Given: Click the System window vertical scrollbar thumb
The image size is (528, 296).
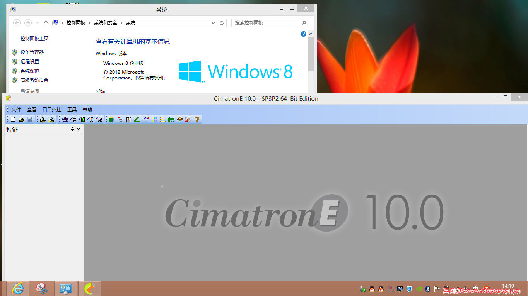Looking at the screenshot, I should pyautogui.click(x=311, y=54).
